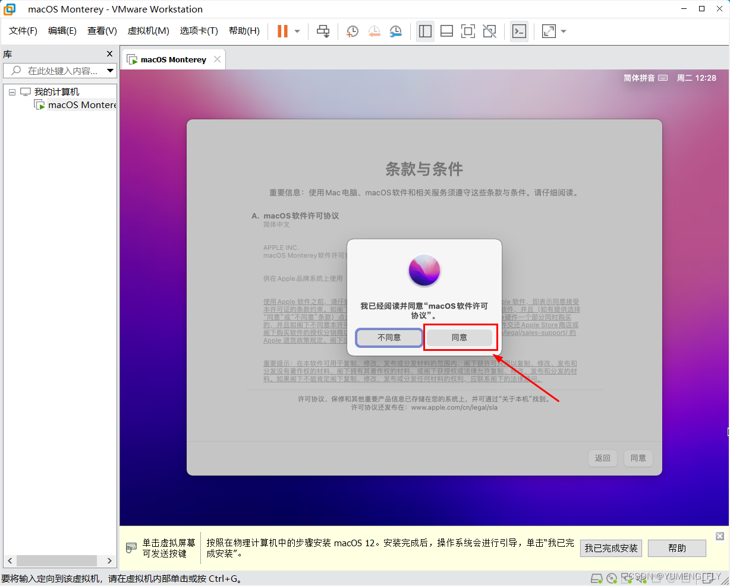
Task: Open the 帮助(H) menu
Action: point(244,31)
